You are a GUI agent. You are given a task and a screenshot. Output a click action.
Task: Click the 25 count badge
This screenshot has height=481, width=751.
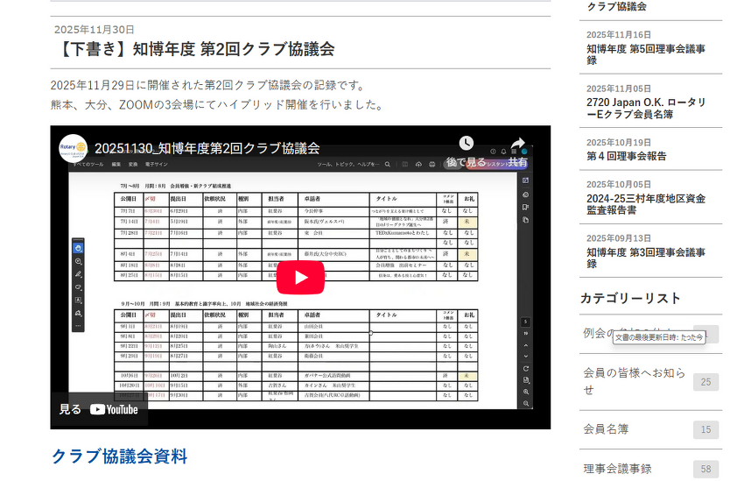[x=705, y=382]
